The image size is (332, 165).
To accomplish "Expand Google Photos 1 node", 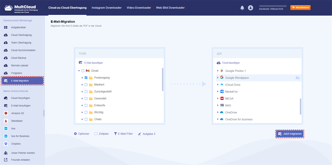I will tap(218, 71).
